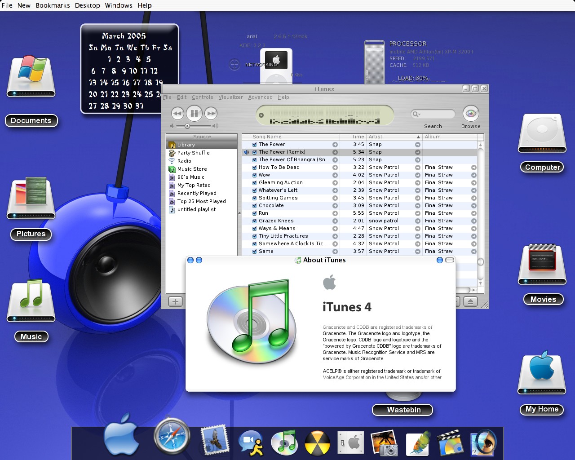
Task: Open the iTunes Edit menu
Action: (x=181, y=97)
